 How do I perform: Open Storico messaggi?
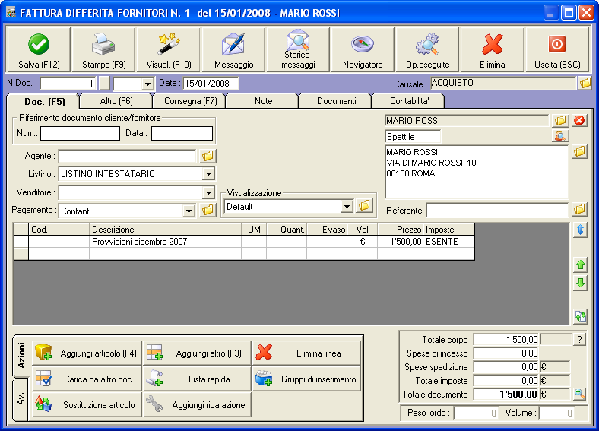[x=298, y=49]
